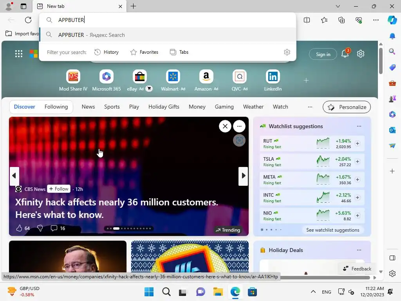Open Xfinity story options ellipsis
Image resolution: width=401 pixels, height=301 pixels.
[x=239, y=126]
